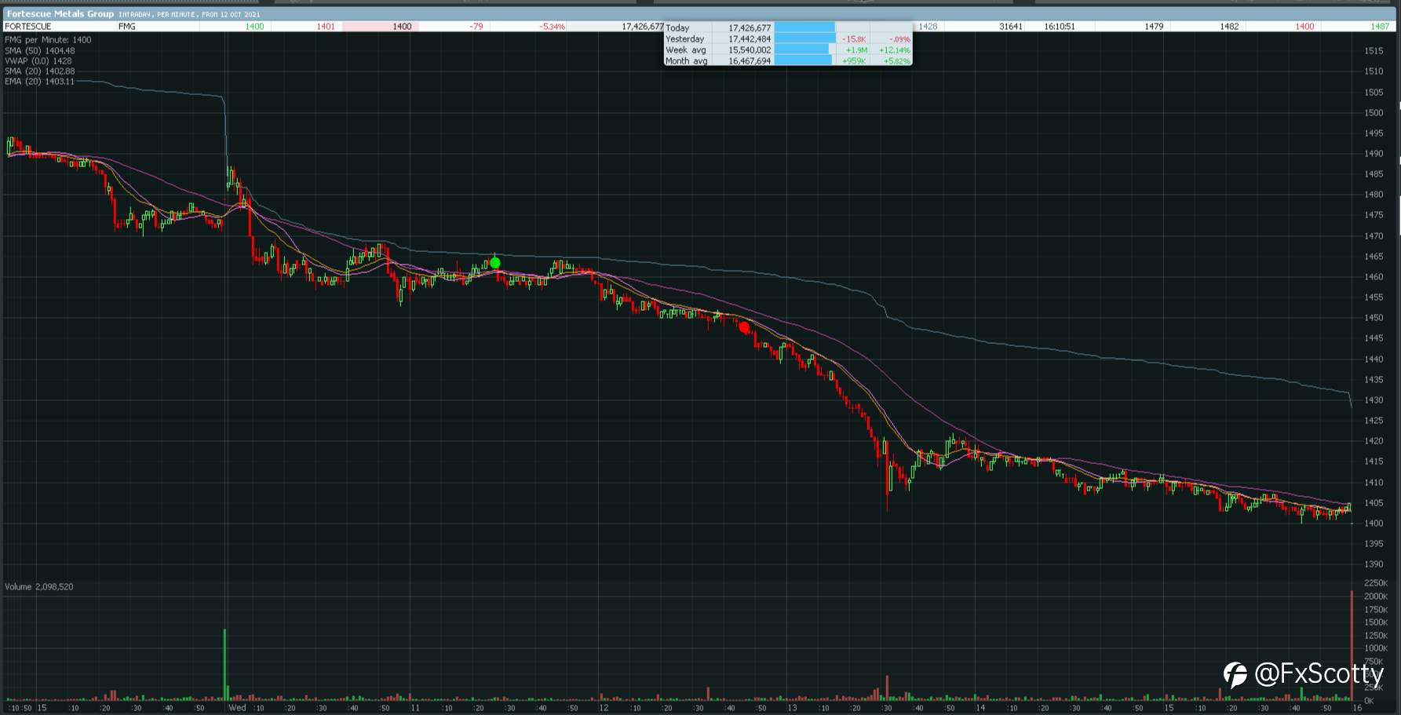The height and width of the screenshot is (715, 1401).
Task: Select the +12.14% week average change
Action: [x=895, y=50]
